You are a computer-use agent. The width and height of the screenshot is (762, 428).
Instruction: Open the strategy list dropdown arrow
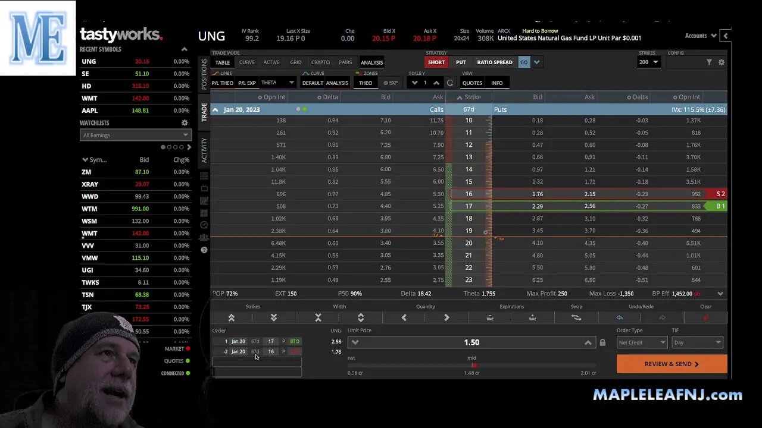click(x=536, y=62)
